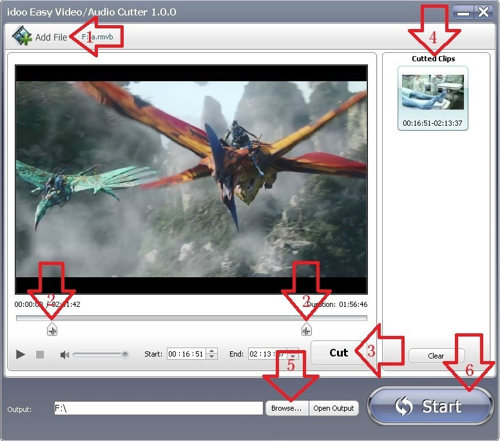Close the idoo Video Cutter window
This screenshot has width=500, height=441.
point(483,12)
